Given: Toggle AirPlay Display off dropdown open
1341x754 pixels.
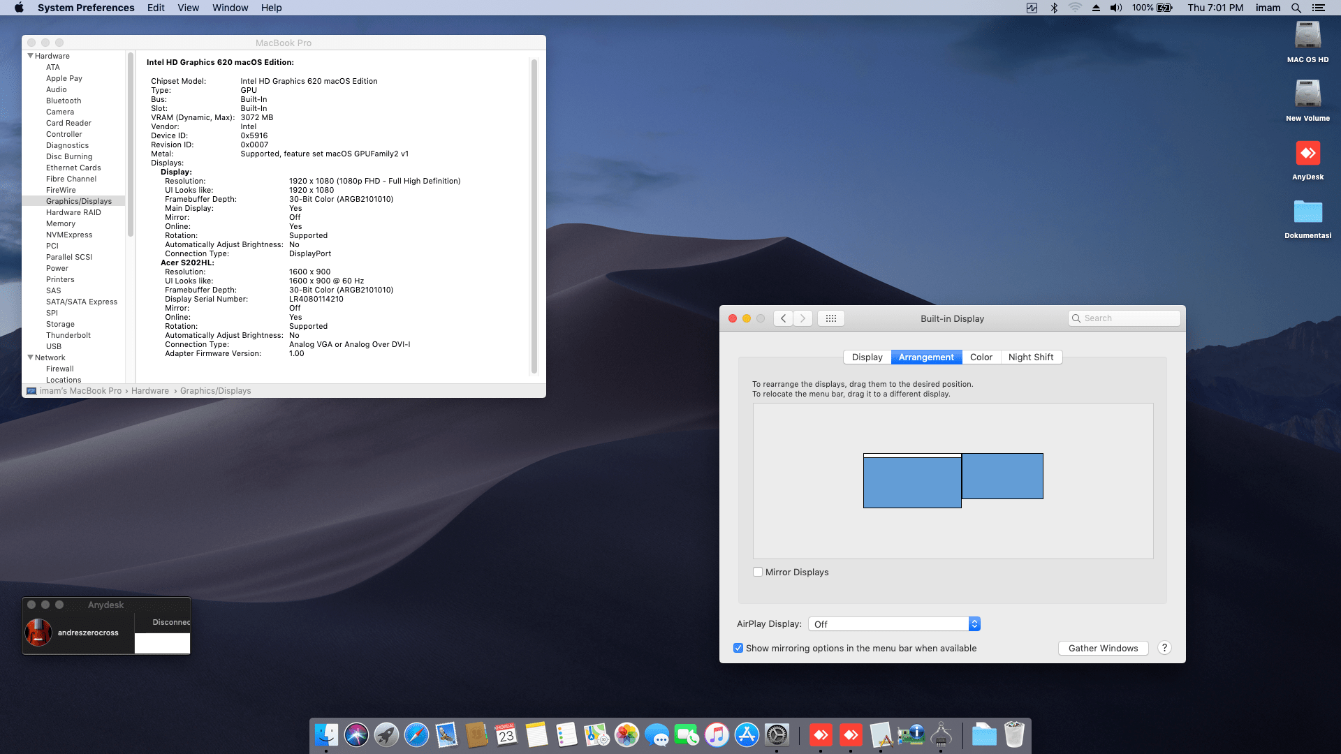Looking at the screenshot, I should click(974, 623).
